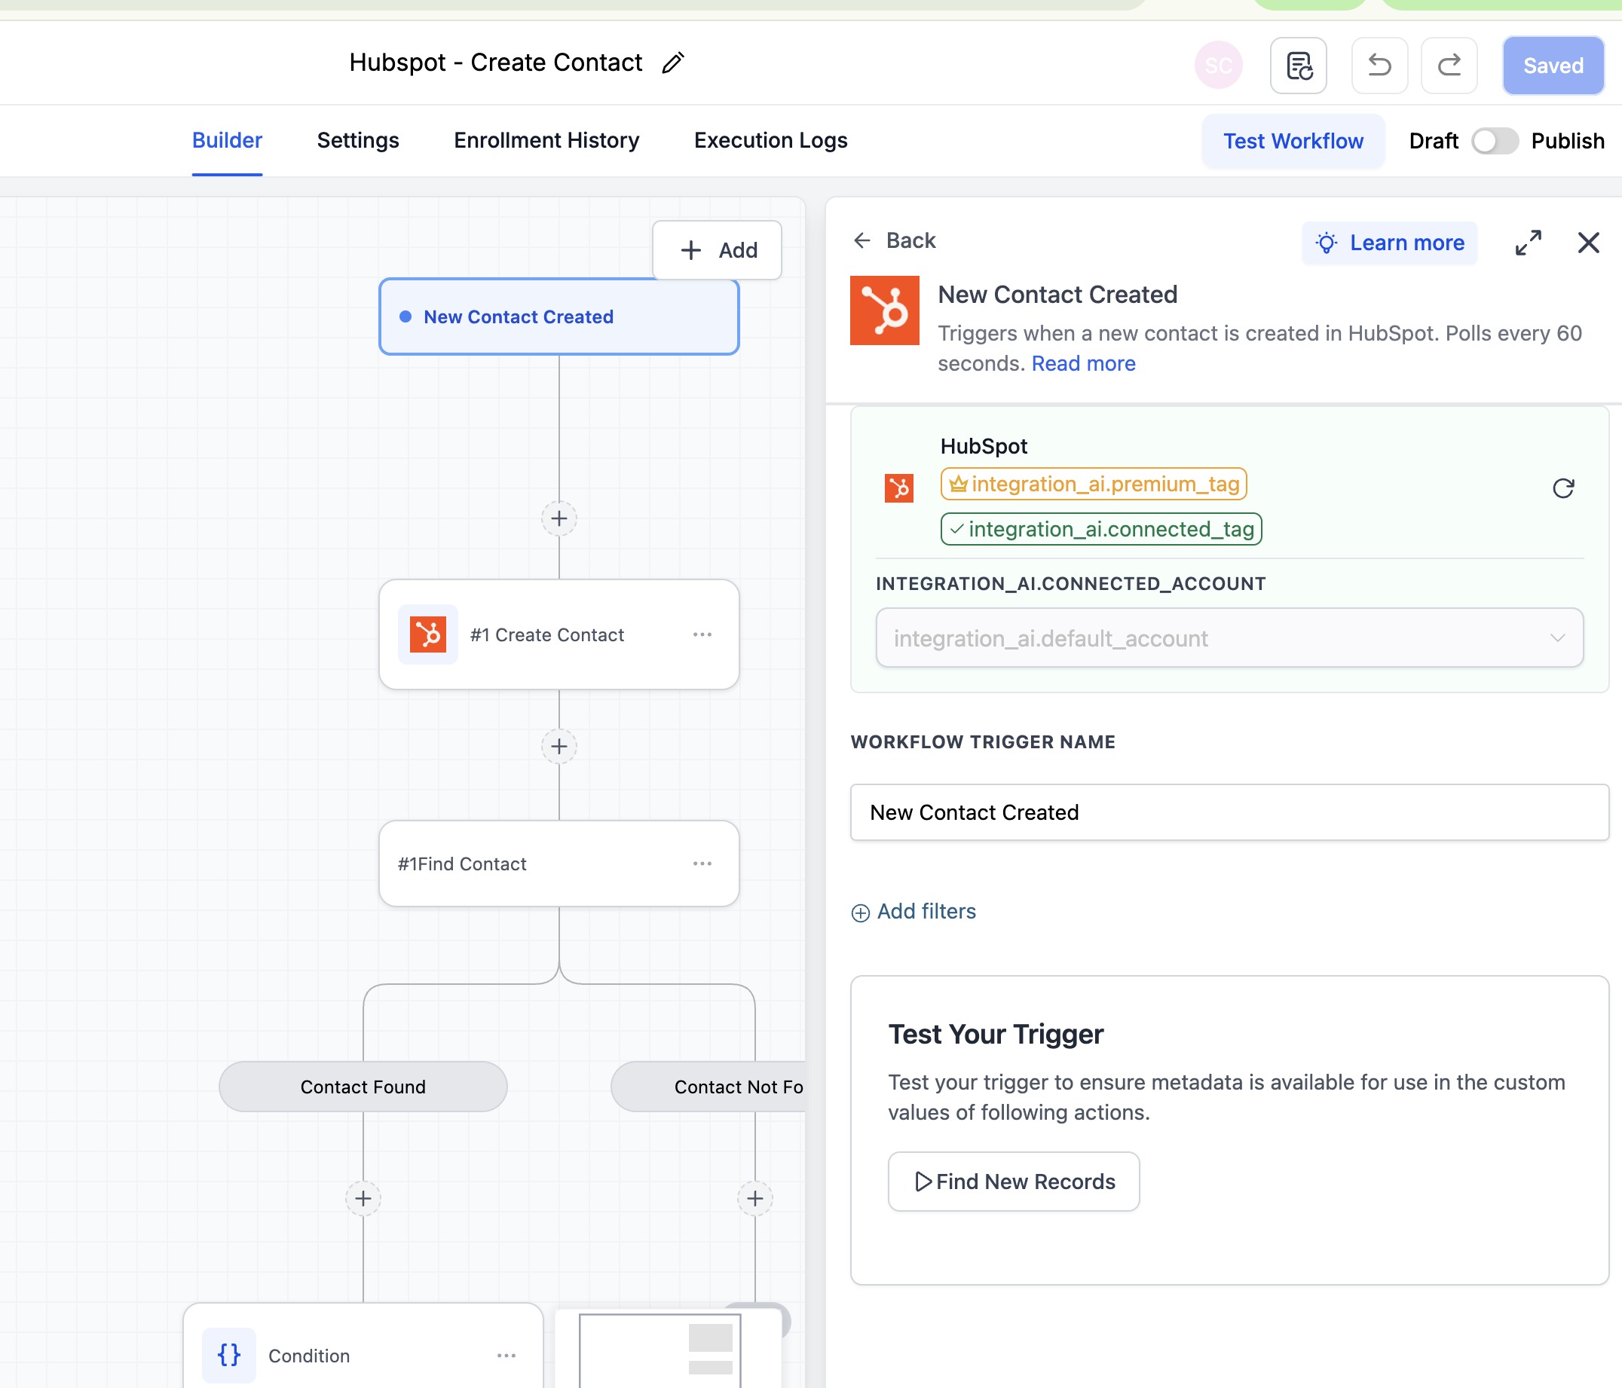
Task: Click the "Publish" label
Action: [1568, 142]
